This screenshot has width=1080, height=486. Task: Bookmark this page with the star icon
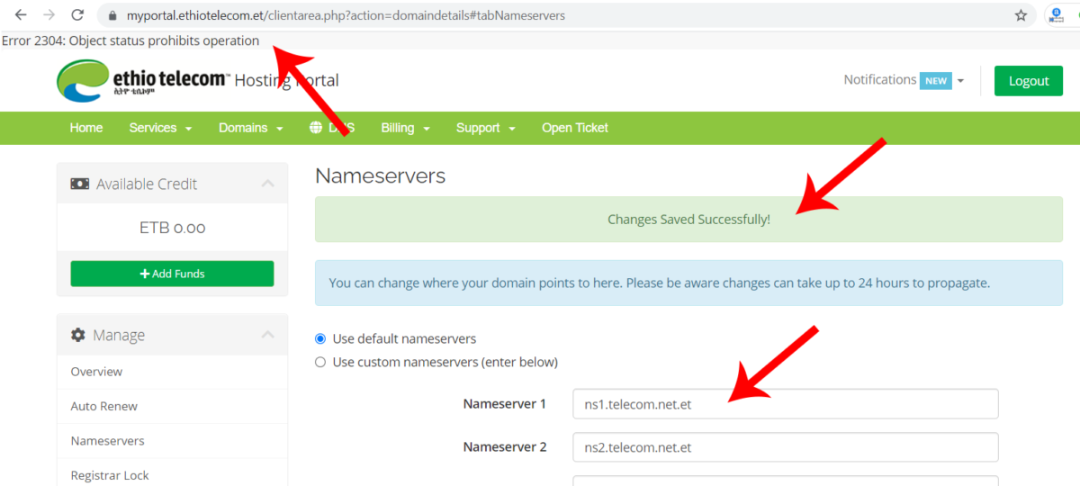point(1021,15)
